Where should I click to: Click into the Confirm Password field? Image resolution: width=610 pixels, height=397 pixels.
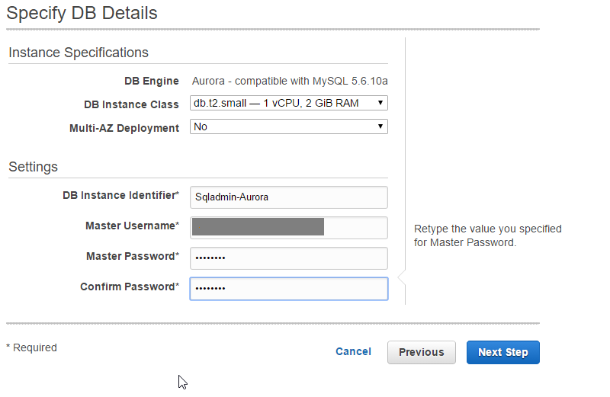tap(288, 288)
